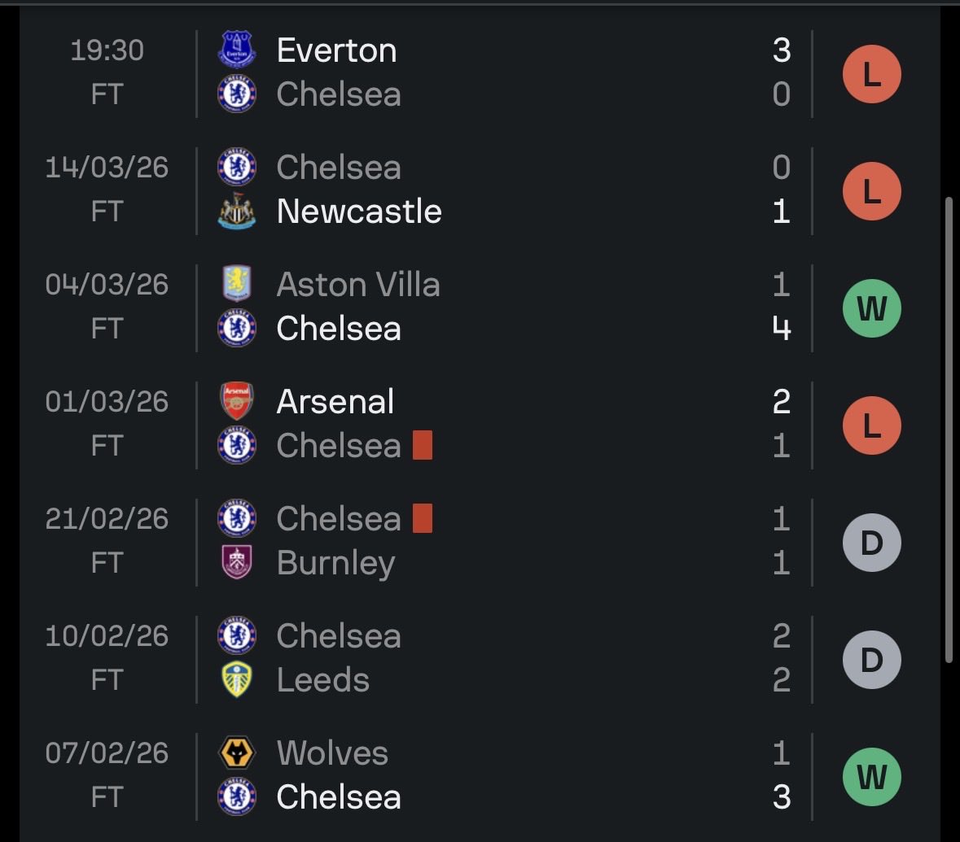The width and height of the screenshot is (960, 842).
Task: Click the draw badge for Leeds match
Action: (x=872, y=660)
